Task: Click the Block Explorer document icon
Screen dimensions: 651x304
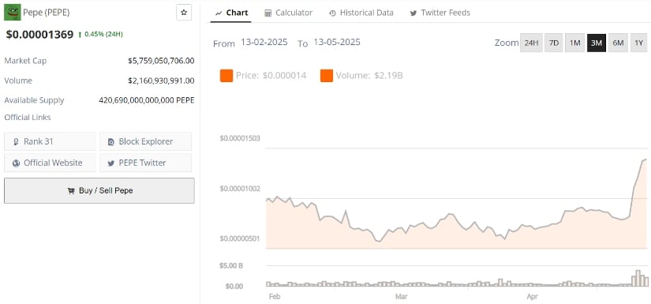Action: click(110, 142)
